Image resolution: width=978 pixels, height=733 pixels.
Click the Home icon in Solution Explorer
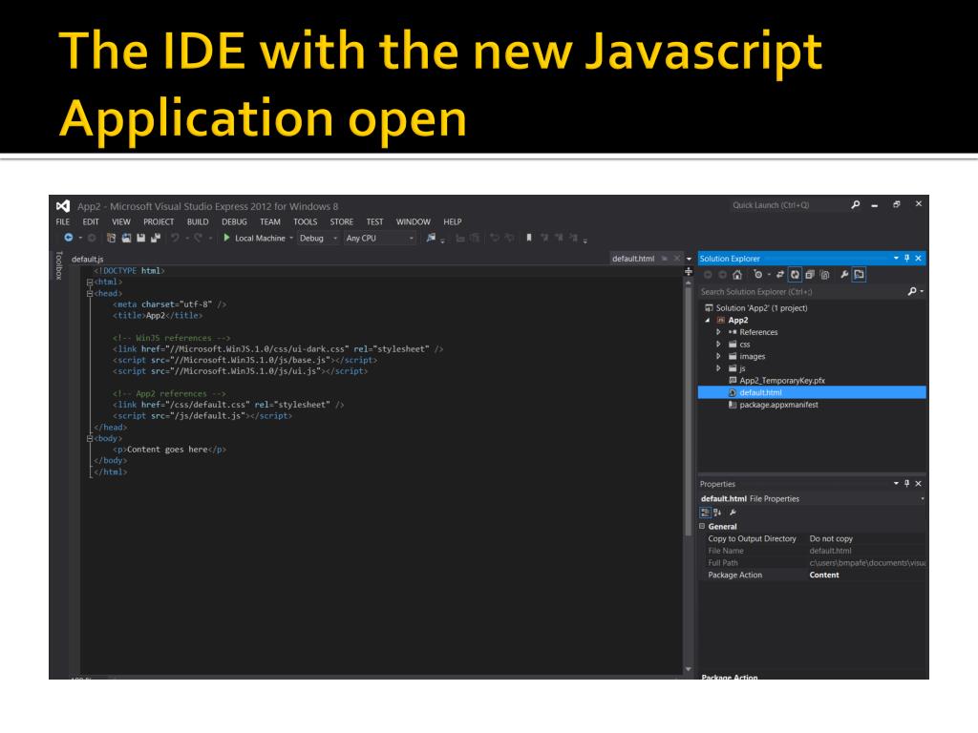click(737, 275)
